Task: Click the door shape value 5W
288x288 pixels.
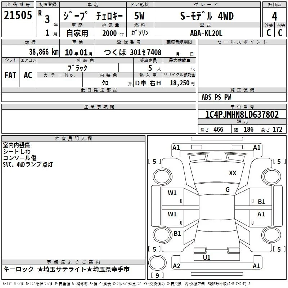Action: click(139, 16)
